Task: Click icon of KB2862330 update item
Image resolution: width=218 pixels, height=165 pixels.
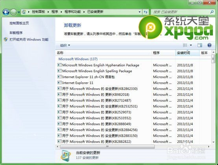Action: 59,89
